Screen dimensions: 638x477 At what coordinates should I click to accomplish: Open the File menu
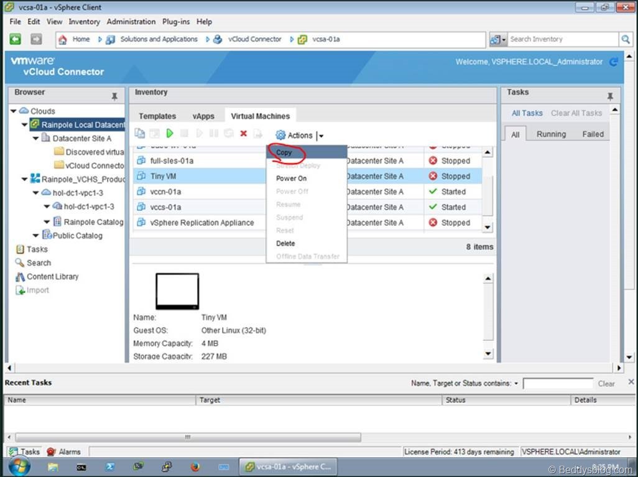[15, 22]
